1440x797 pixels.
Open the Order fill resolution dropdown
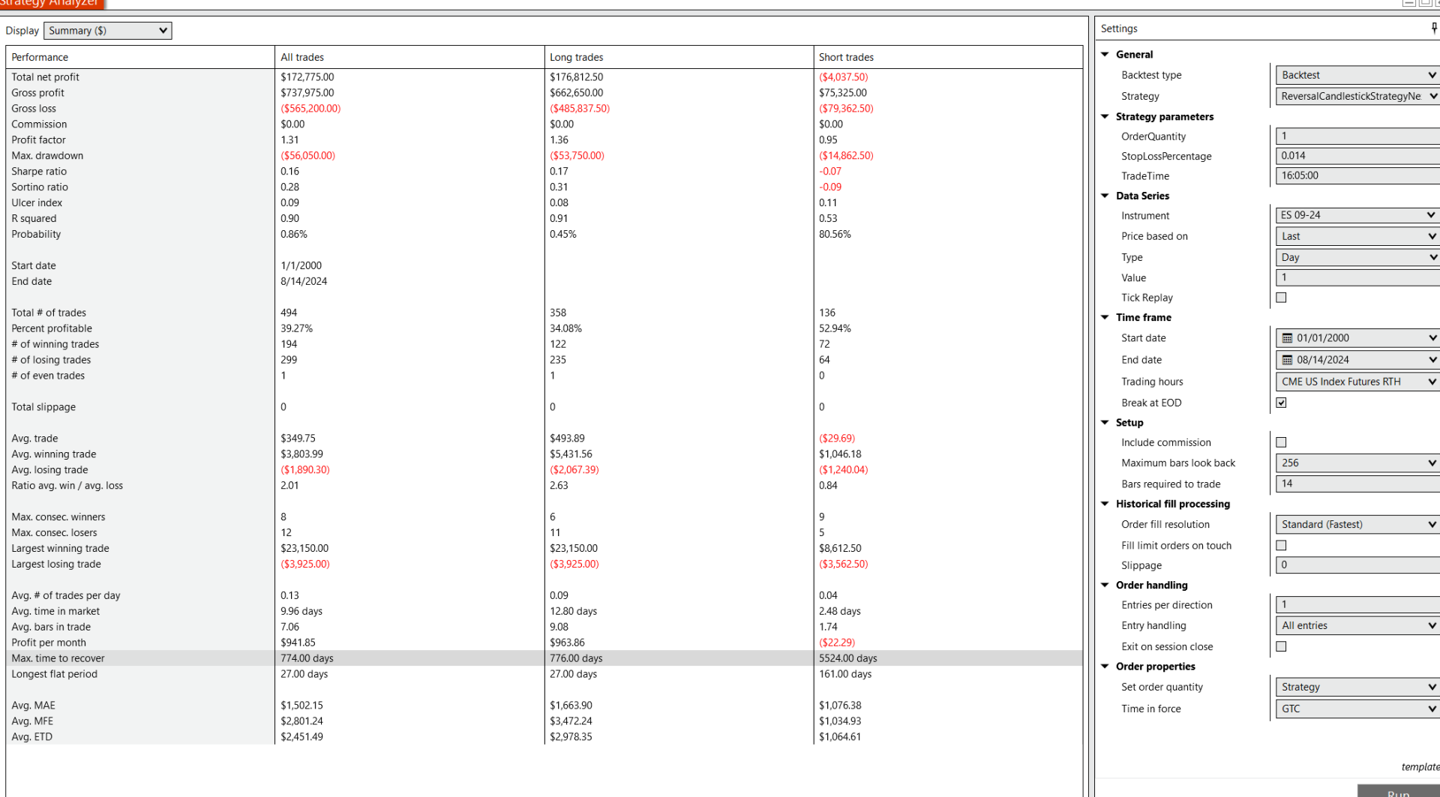[x=1357, y=525]
